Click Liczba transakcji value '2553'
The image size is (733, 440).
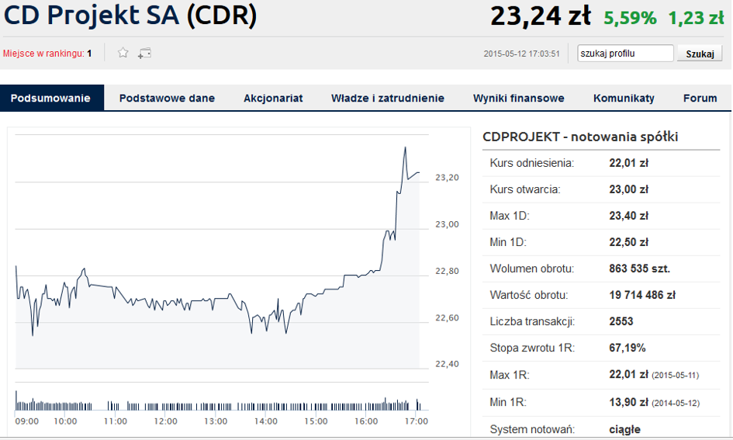621,322
